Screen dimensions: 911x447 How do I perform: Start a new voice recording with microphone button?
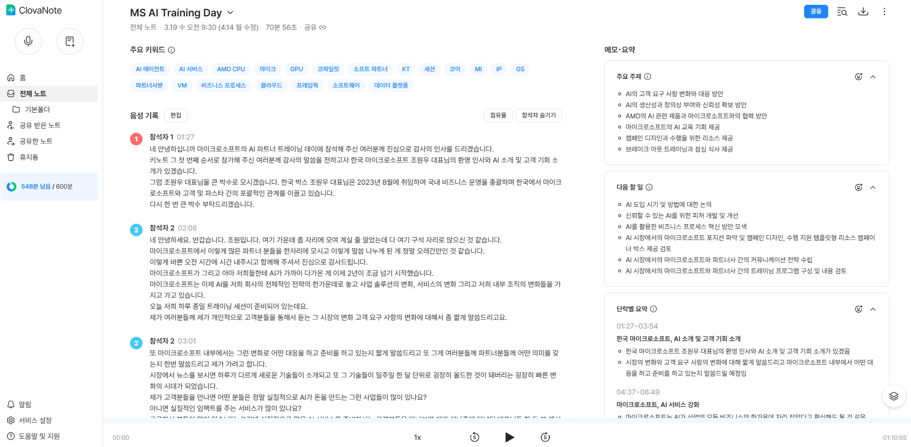point(28,41)
